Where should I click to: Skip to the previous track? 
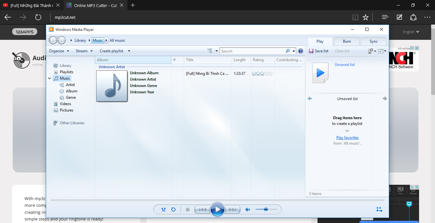click(x=202, y=210)
